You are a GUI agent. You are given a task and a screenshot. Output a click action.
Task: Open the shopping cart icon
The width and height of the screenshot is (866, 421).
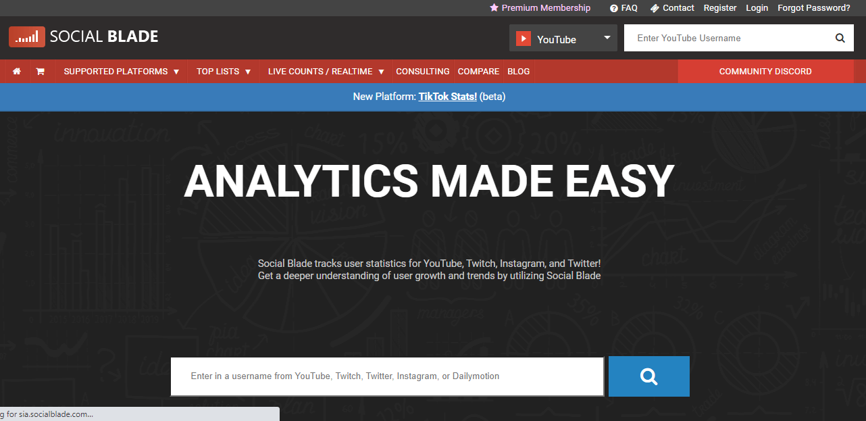coord(40,72)
